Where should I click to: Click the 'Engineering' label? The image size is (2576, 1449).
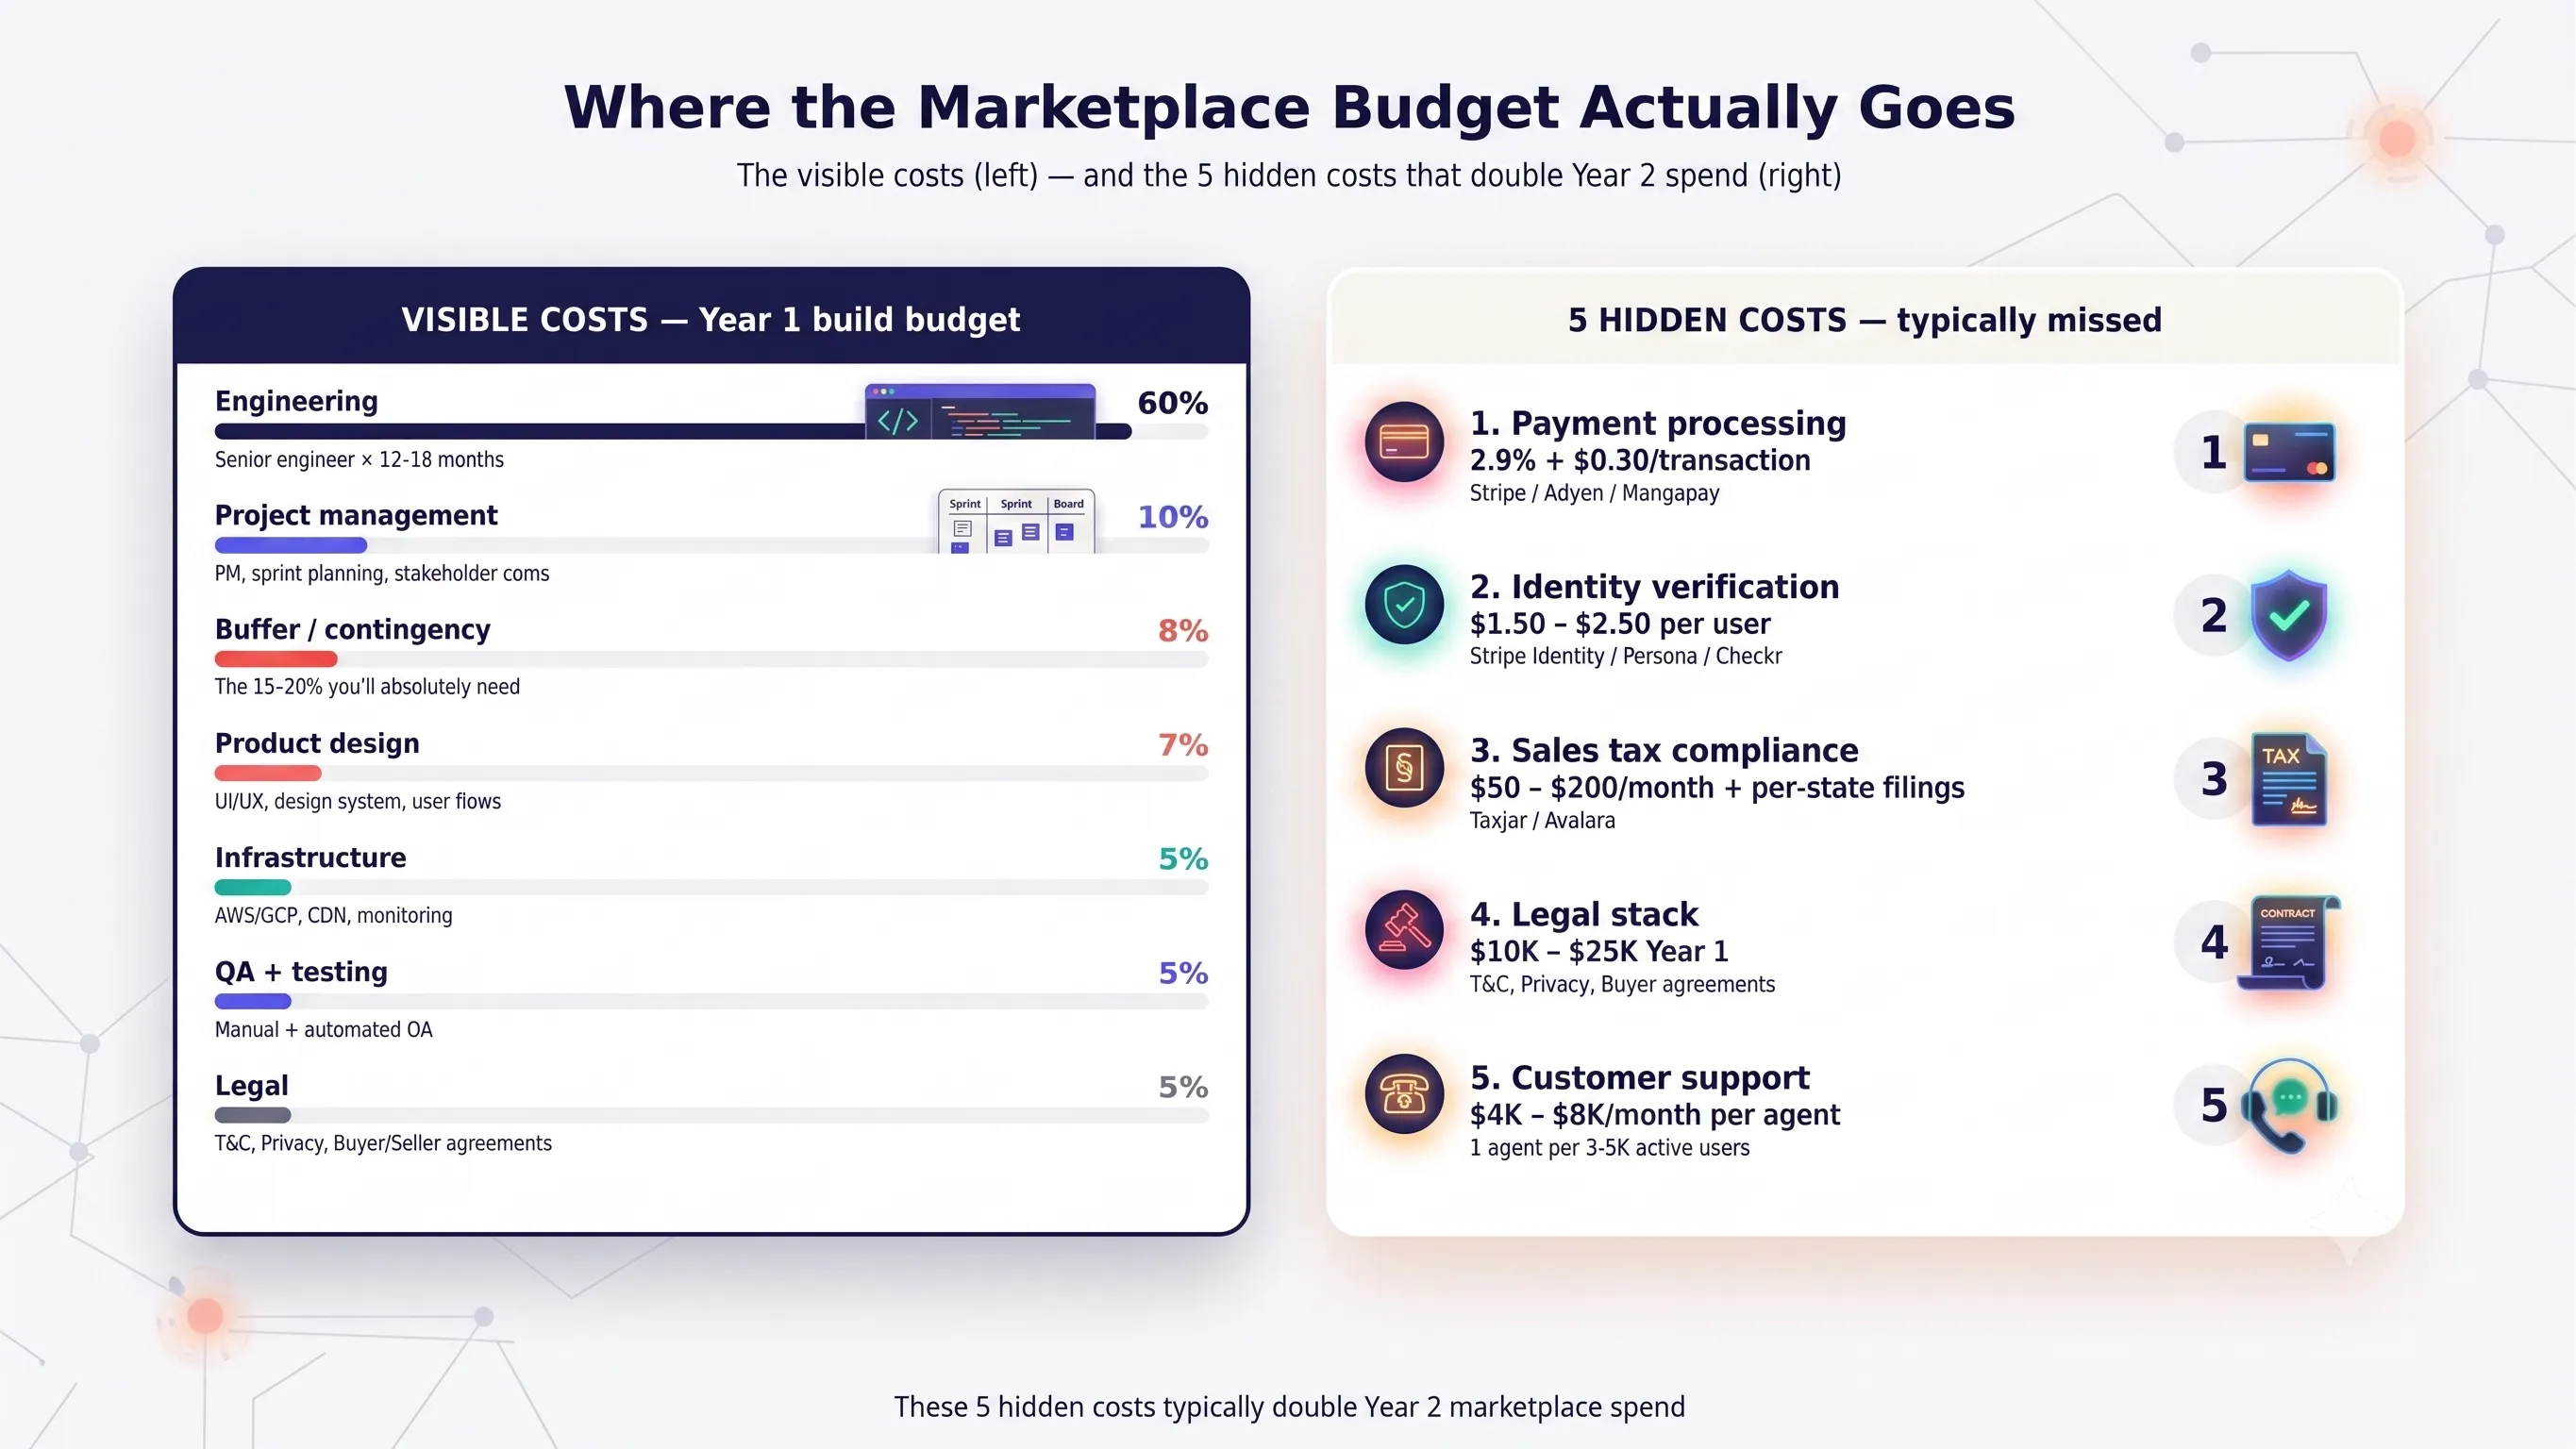click(x=296, y=401)
